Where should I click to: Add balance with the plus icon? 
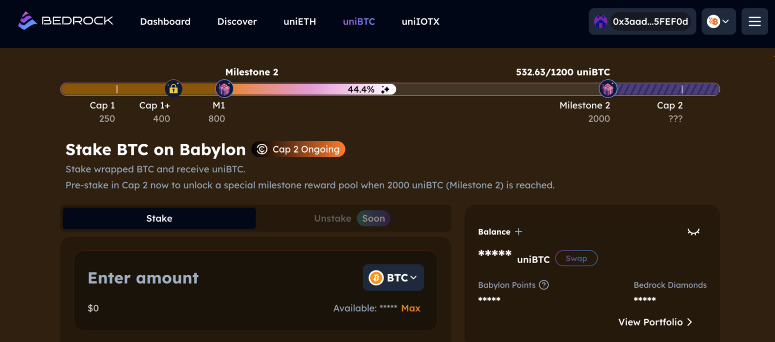pos(519,232)
